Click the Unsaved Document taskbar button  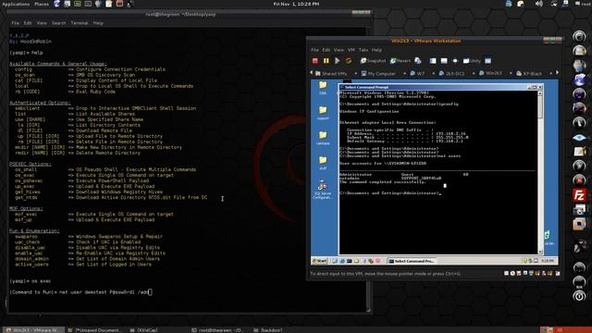94,330
